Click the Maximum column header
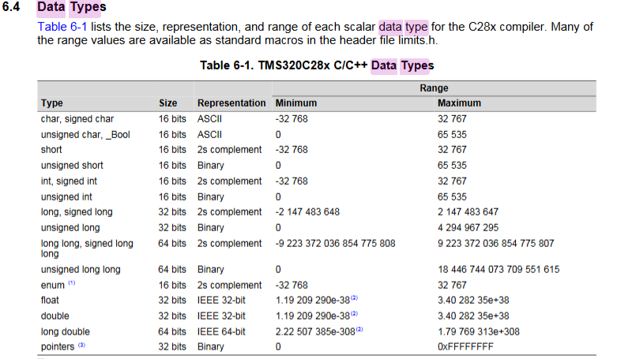The height and width of the screenshot is (359, 617). (x=460, y=103)
